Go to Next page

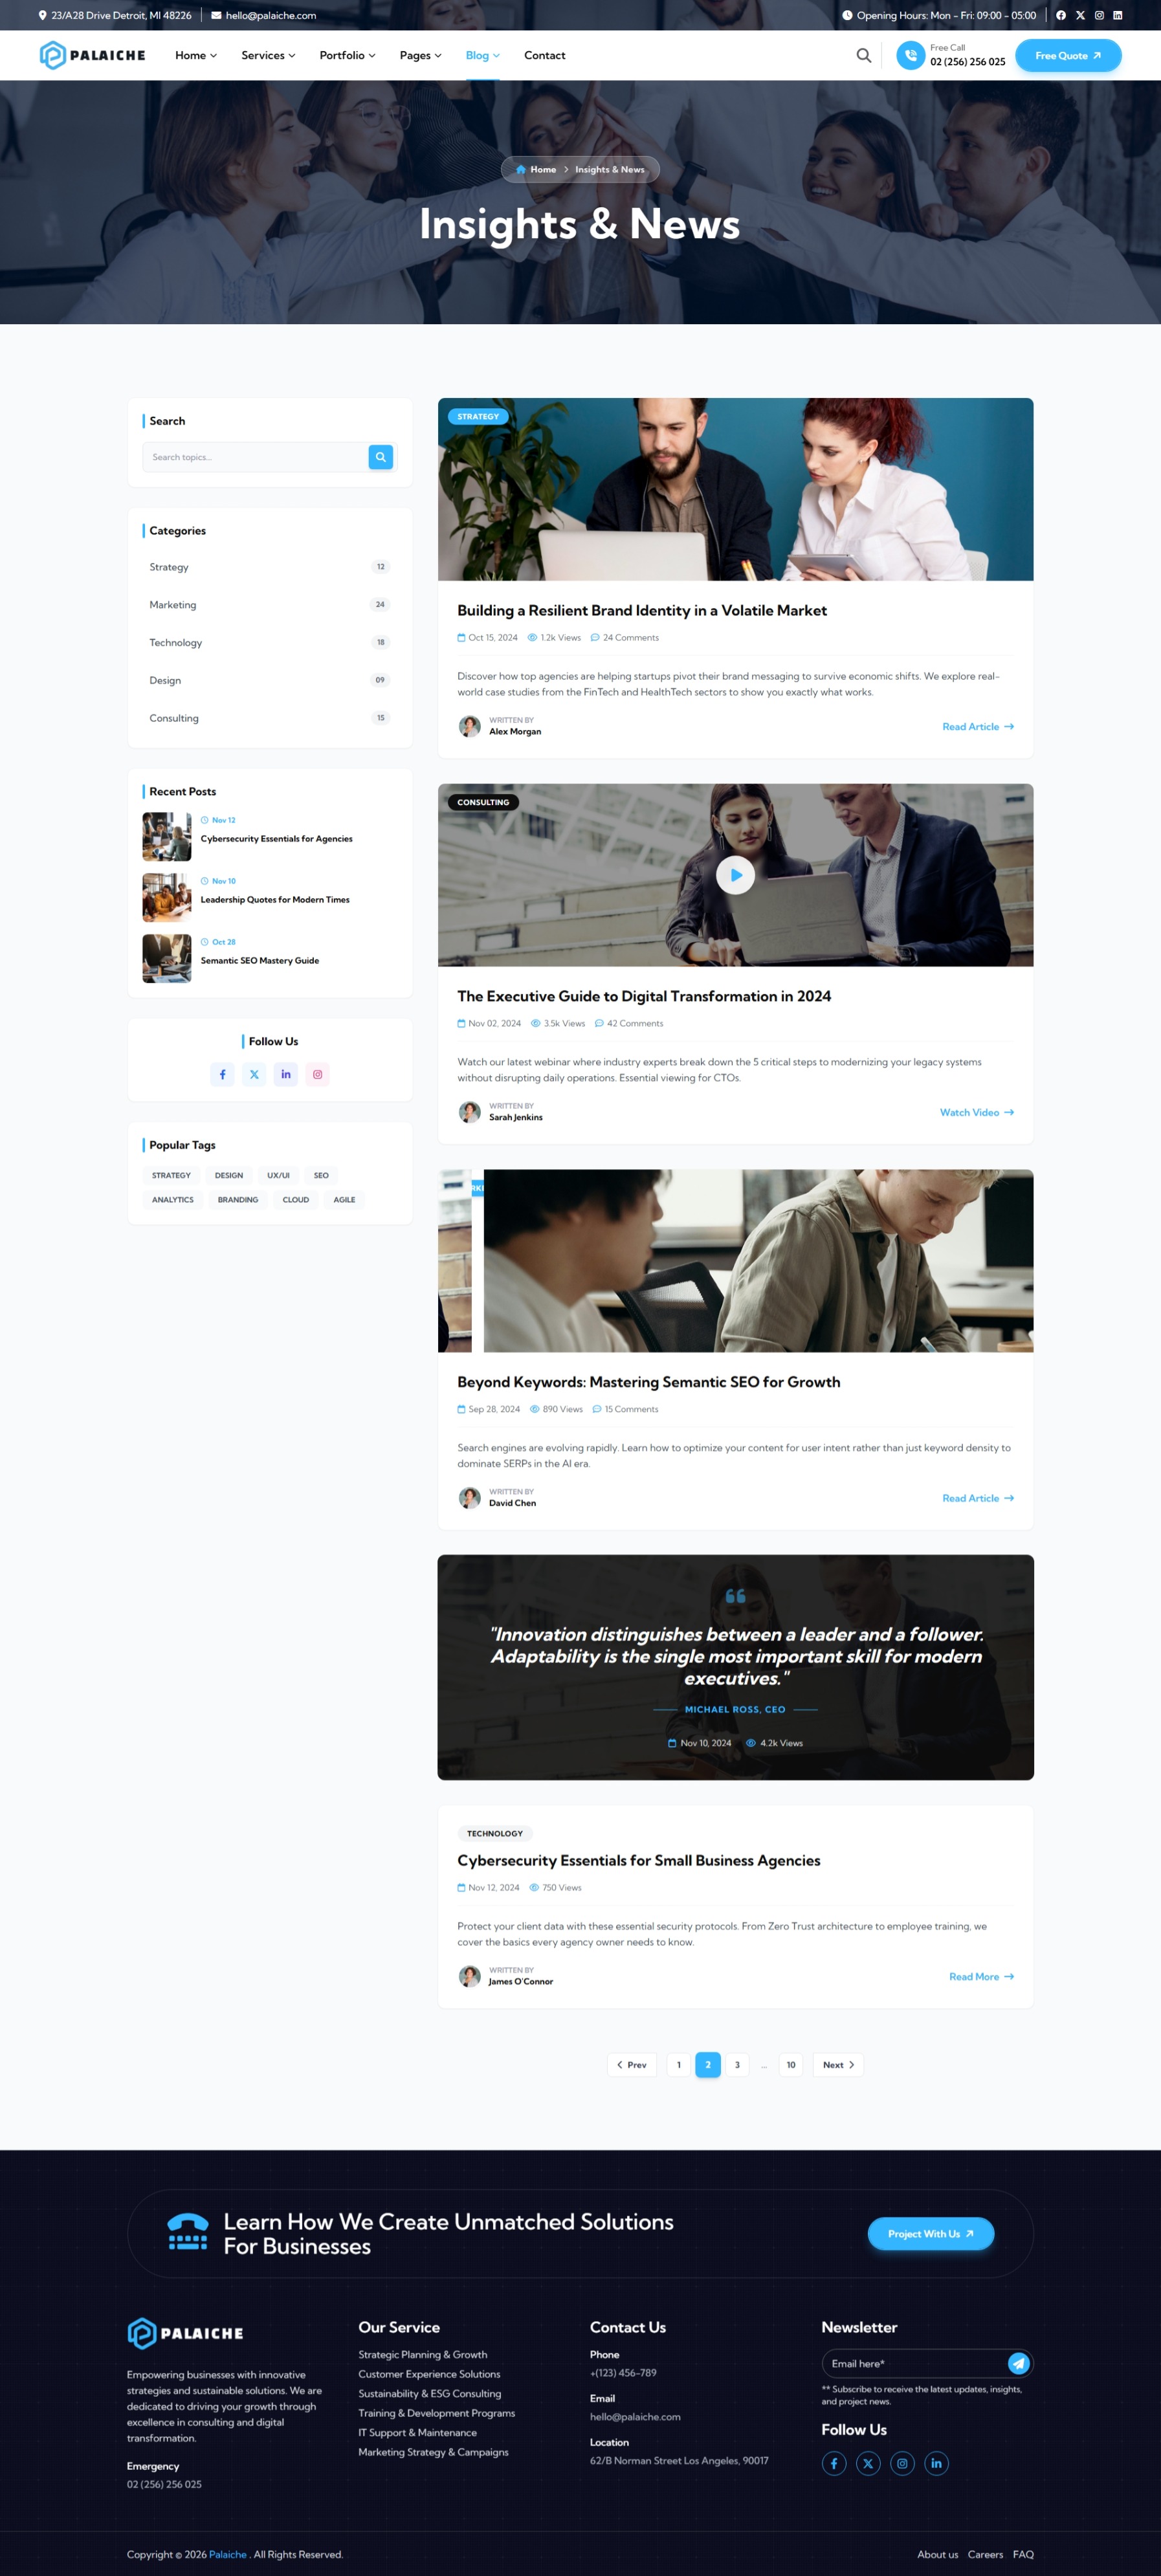(838, 2065)
